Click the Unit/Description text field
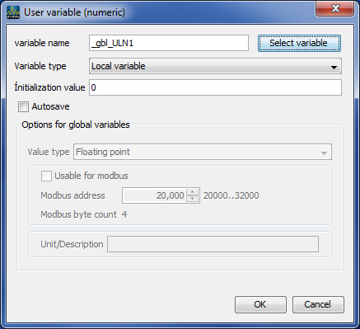 (x=213, y=244)
